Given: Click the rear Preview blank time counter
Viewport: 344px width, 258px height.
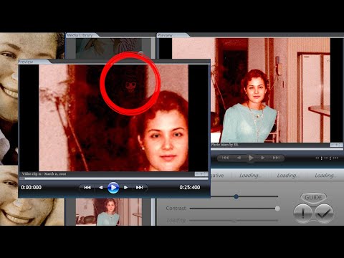Looking at the screenshot, I should click(327, 158).
